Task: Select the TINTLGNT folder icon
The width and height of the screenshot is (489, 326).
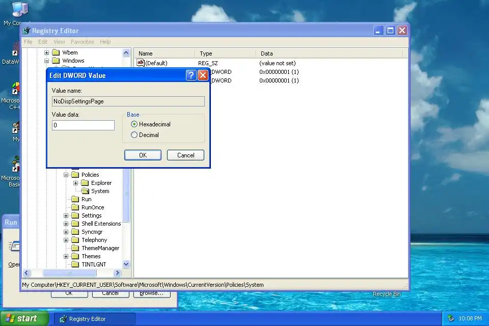Action: [x=75, y=264]
